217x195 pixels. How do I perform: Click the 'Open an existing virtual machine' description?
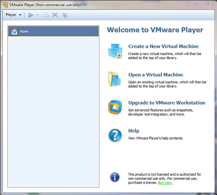click(x=167, y=84)
